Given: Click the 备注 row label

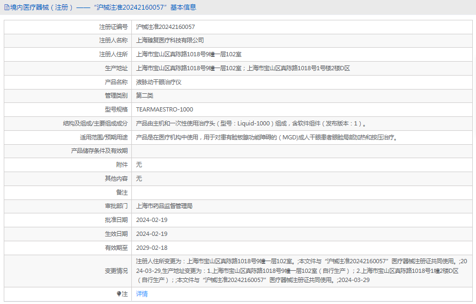Looking at the screenshot, I should point(122,192).
